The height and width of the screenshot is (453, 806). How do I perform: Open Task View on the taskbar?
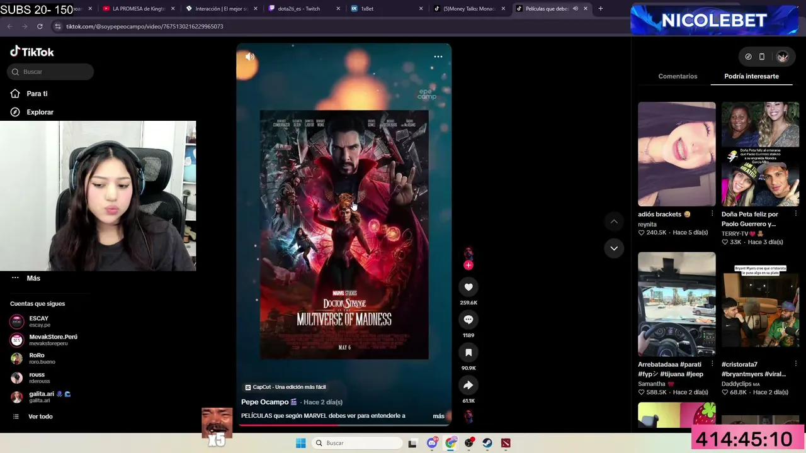pyautogui.click(x=412, y=443)
